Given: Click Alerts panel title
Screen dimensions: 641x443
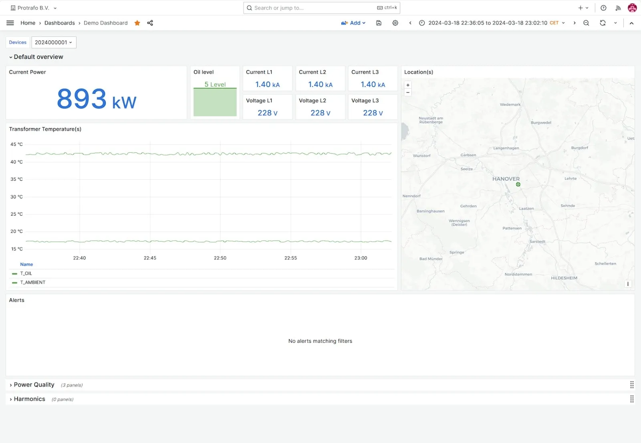Looking at the screenshot, I should 17,300.
